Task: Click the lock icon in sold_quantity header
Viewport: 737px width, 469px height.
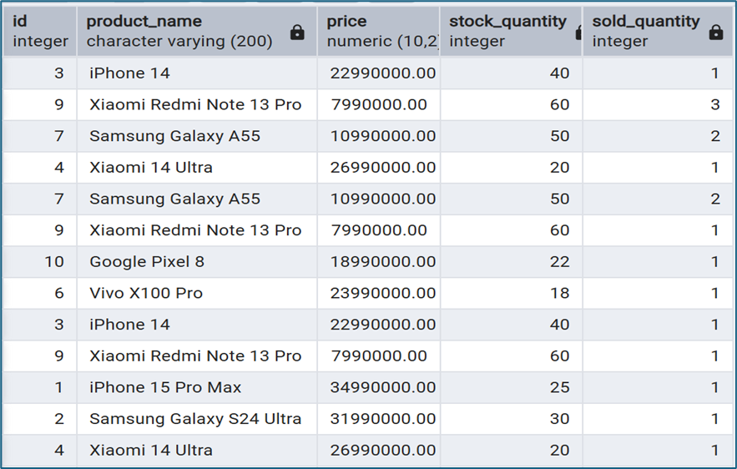Action: [x=715, y=33]
